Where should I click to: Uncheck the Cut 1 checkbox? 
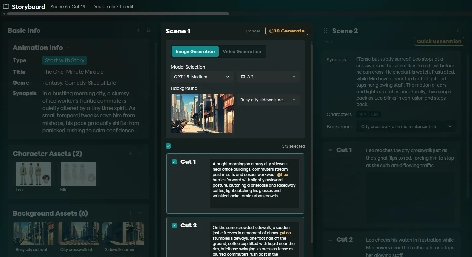pyautogui.click(x=174, y=162)
